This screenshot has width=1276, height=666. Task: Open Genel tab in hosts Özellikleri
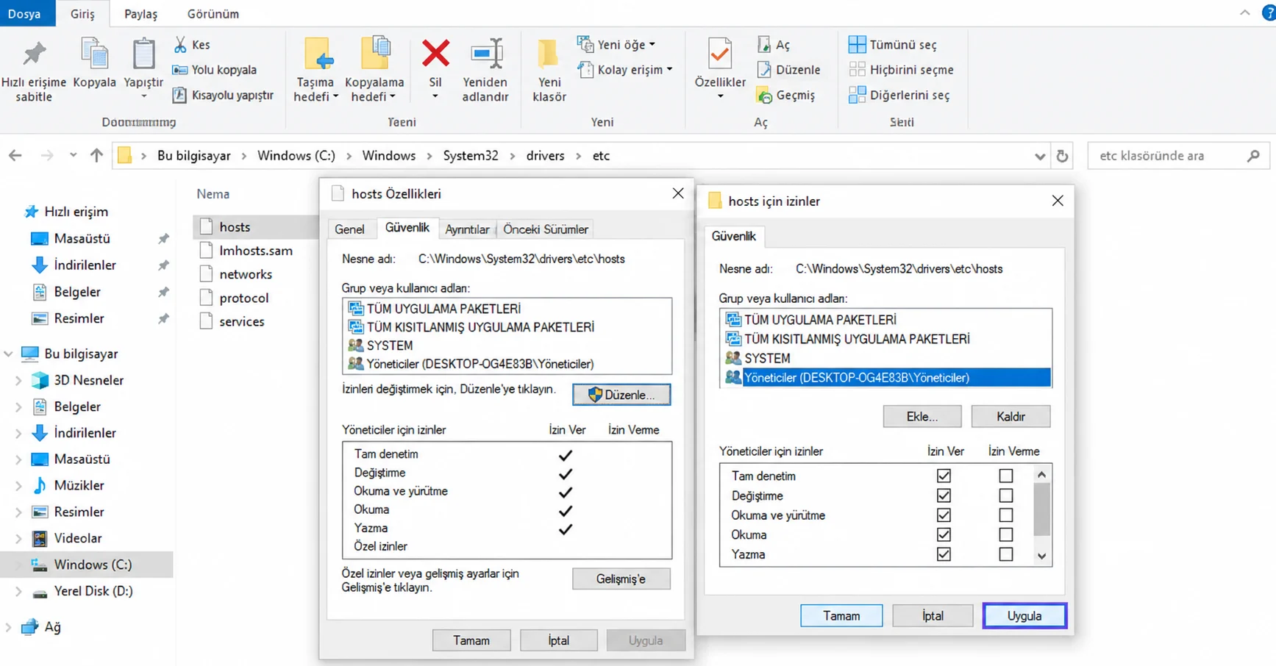(x=349, y=229)
